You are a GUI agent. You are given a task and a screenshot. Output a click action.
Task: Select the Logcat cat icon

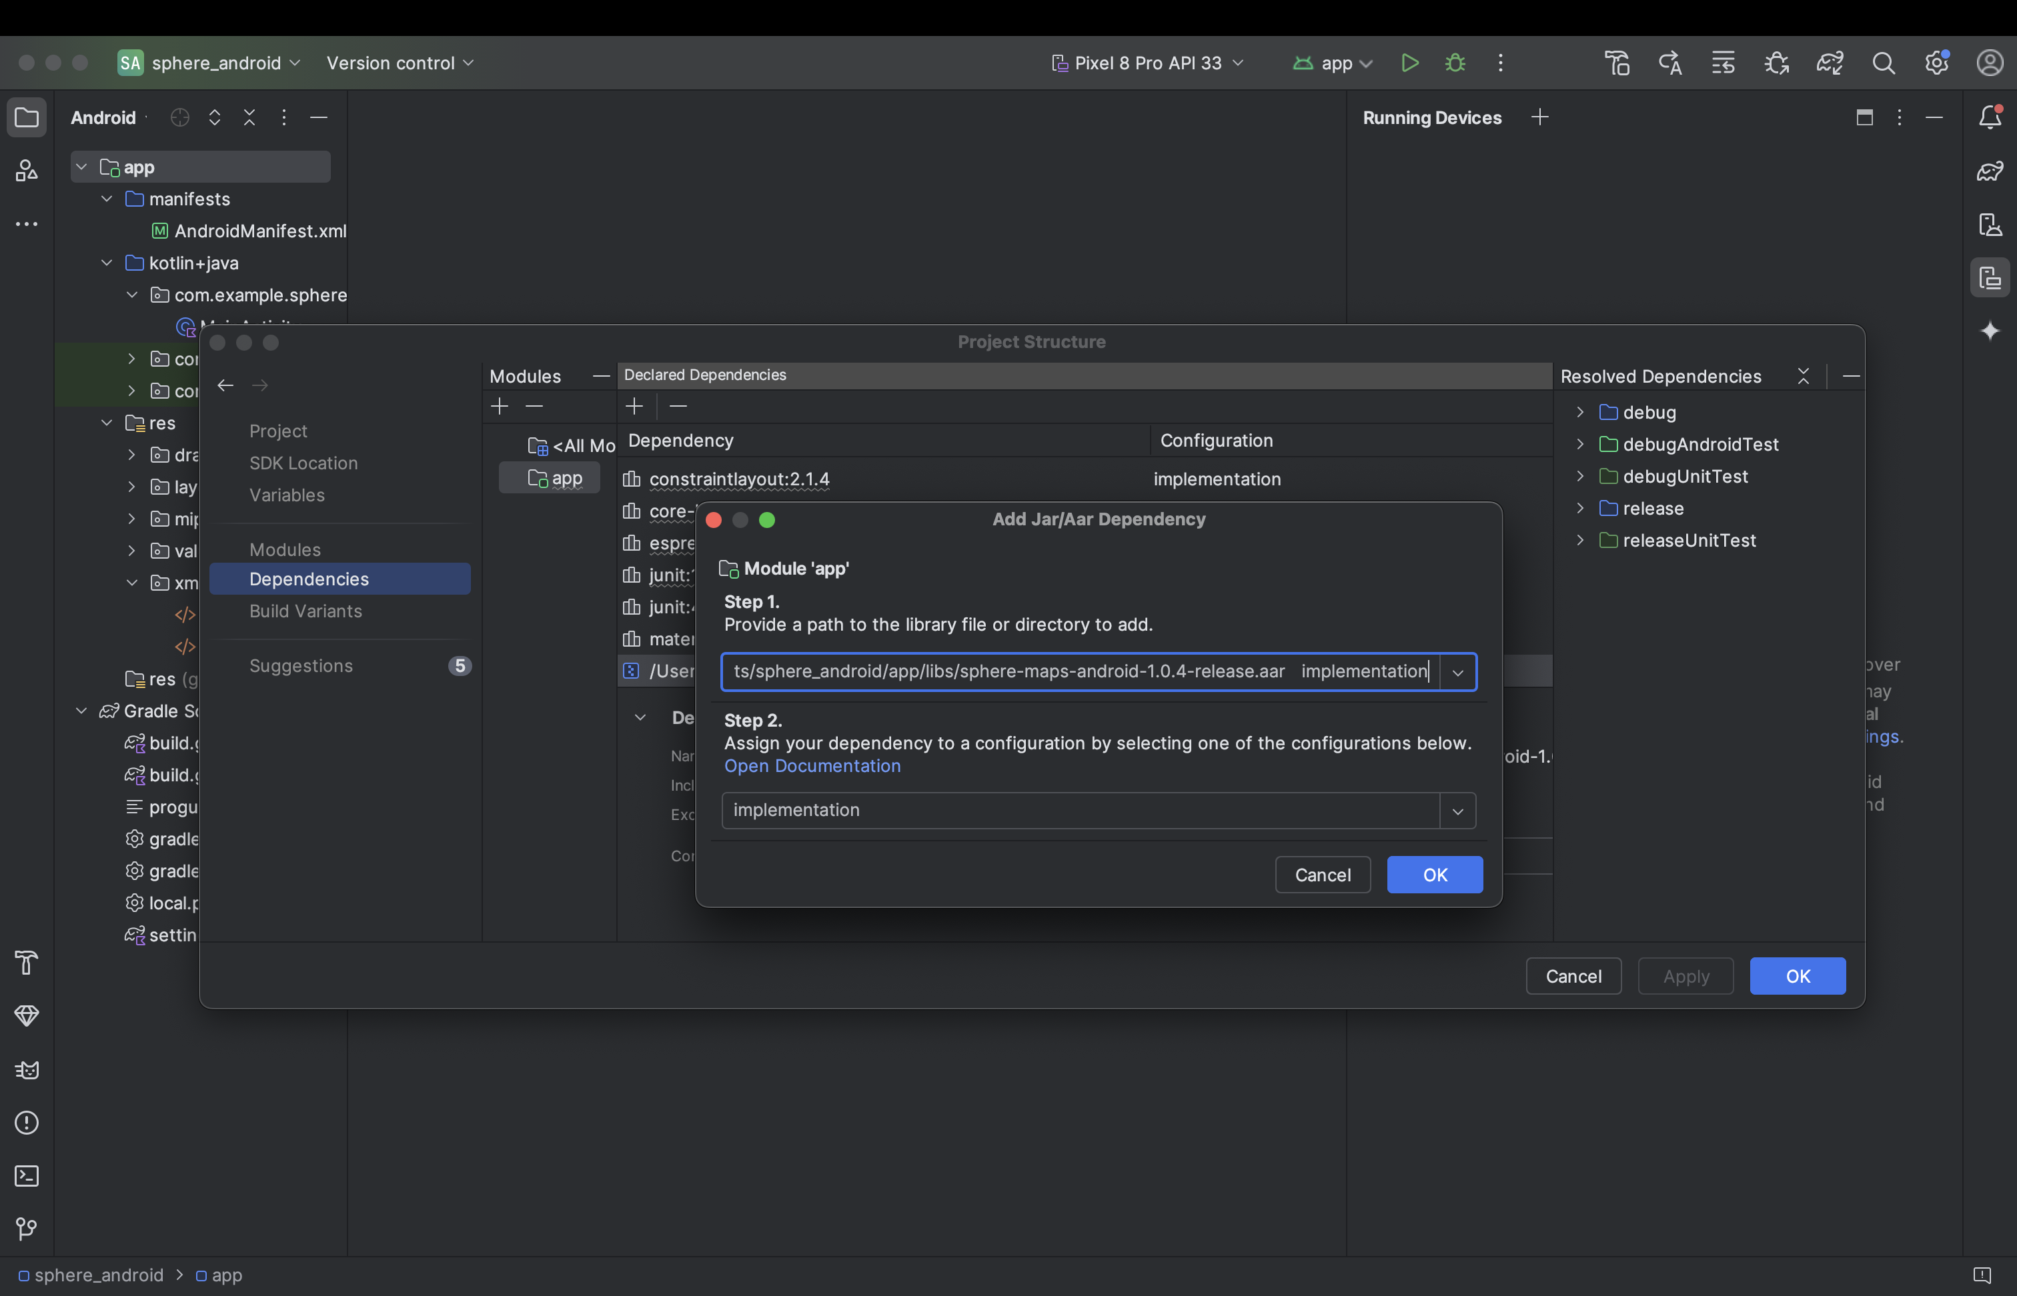26,1069
